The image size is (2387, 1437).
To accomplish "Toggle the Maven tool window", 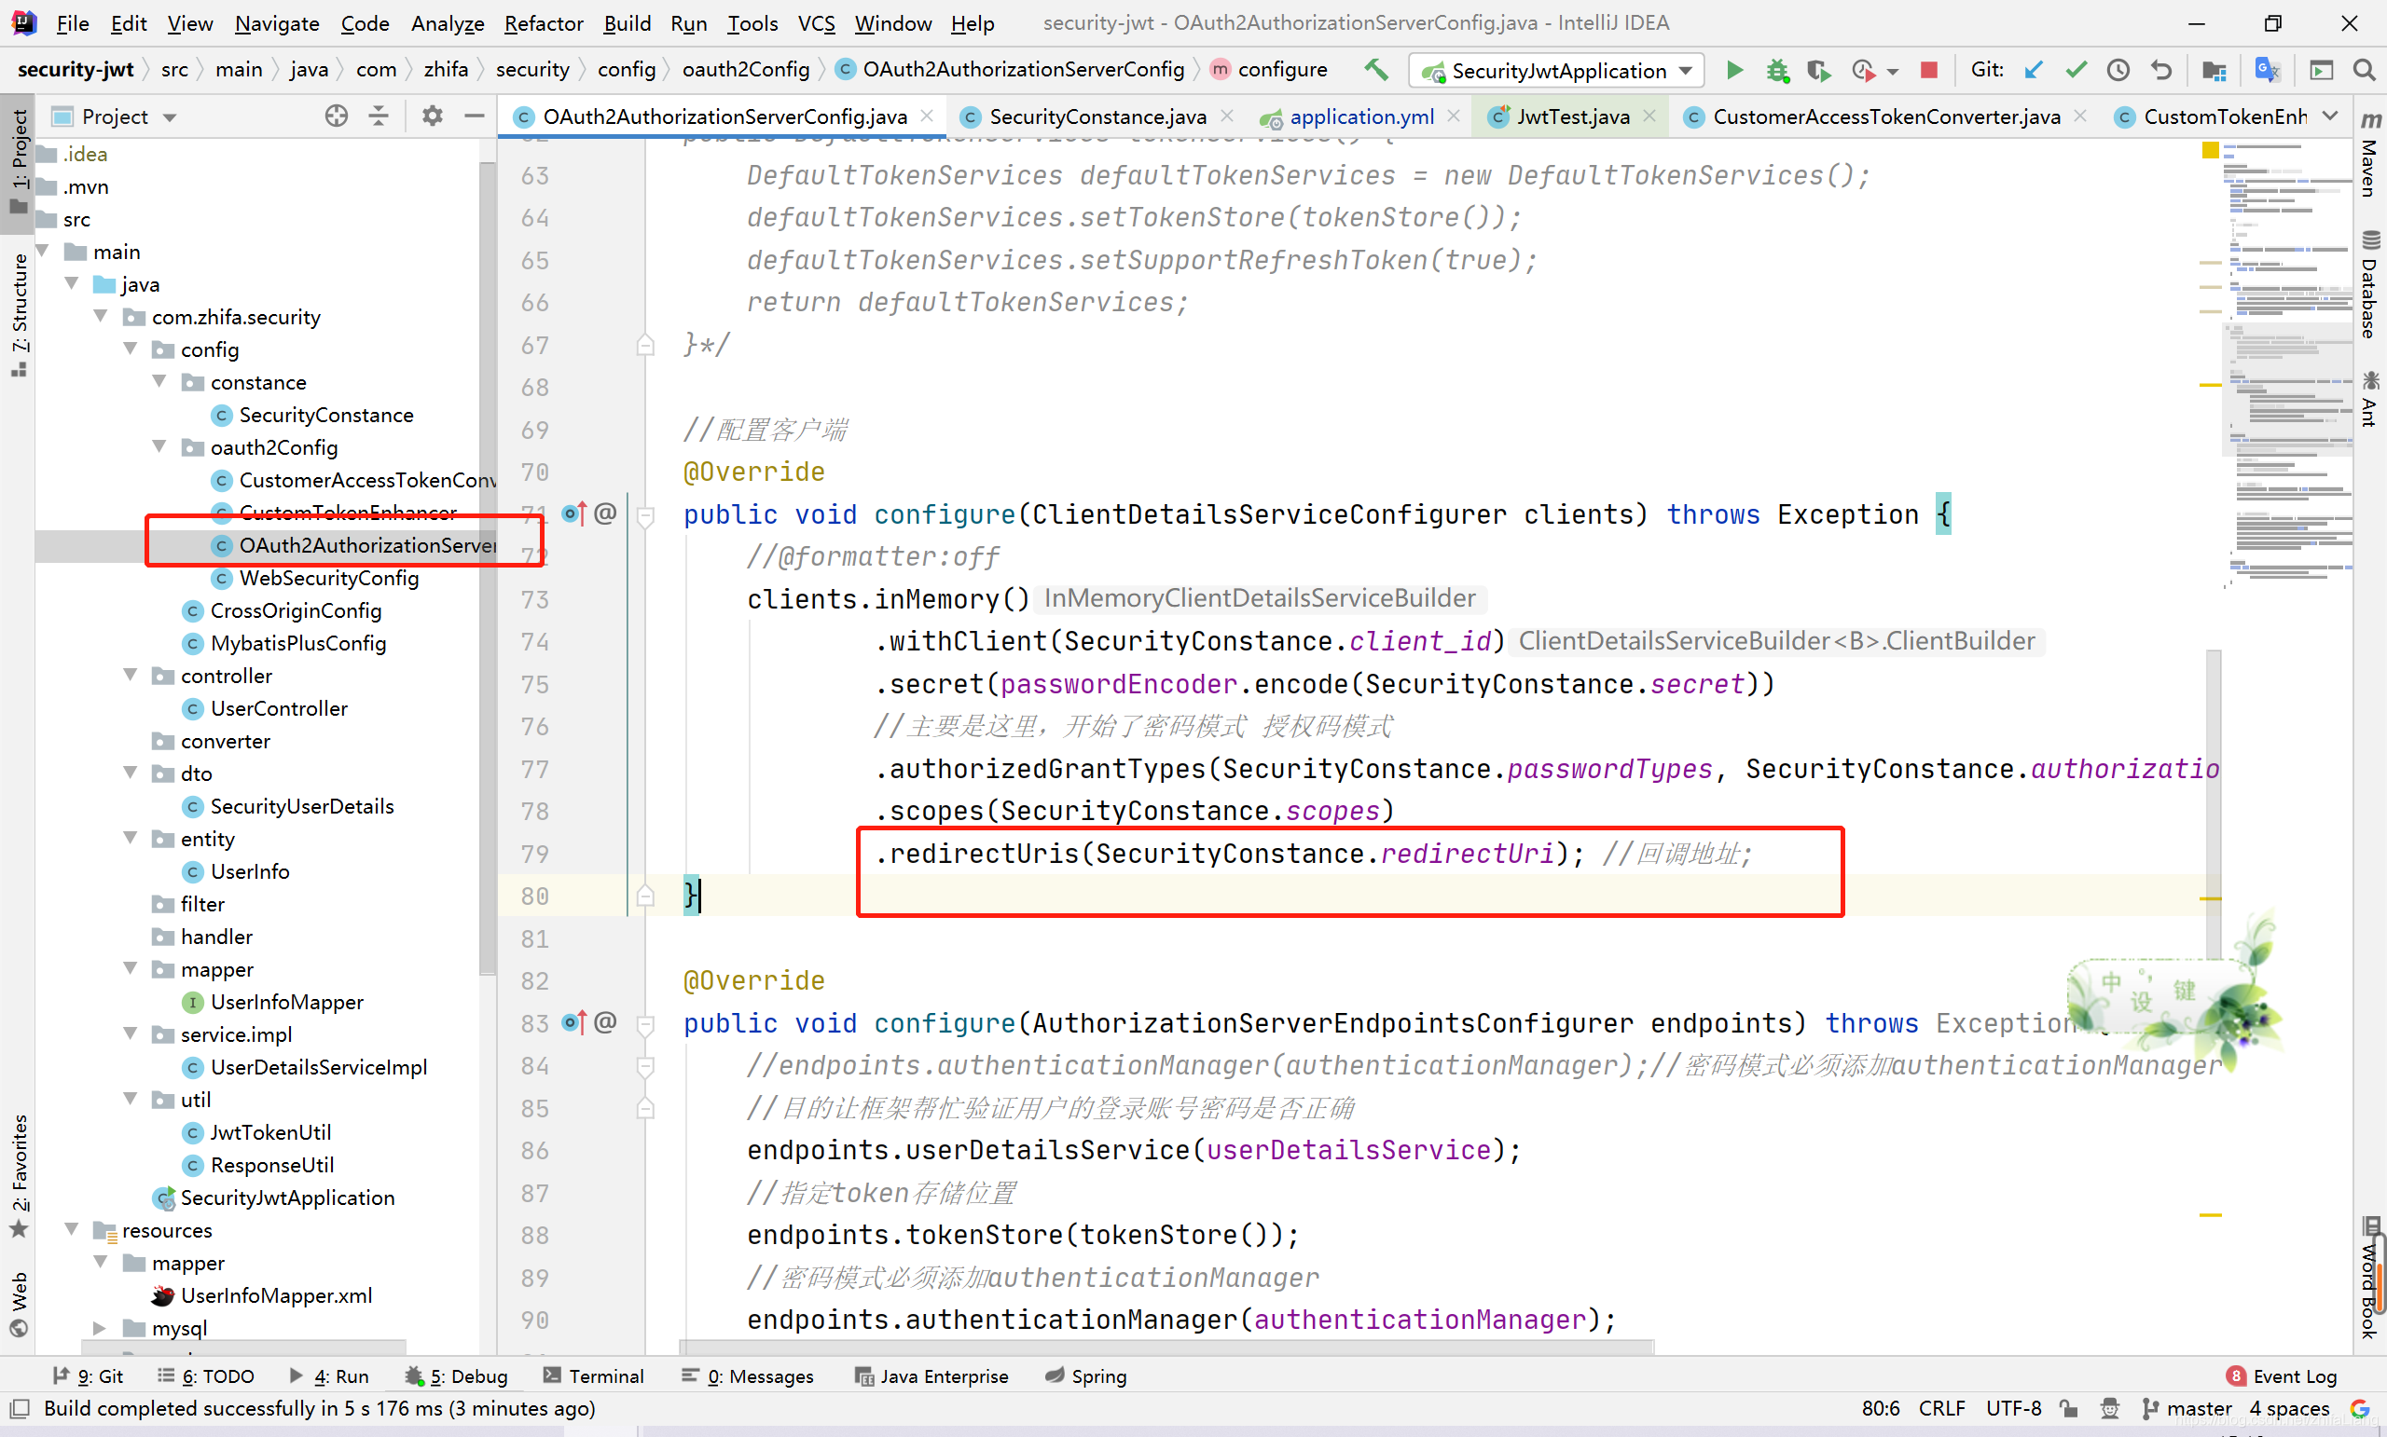I will (2369, 157).
